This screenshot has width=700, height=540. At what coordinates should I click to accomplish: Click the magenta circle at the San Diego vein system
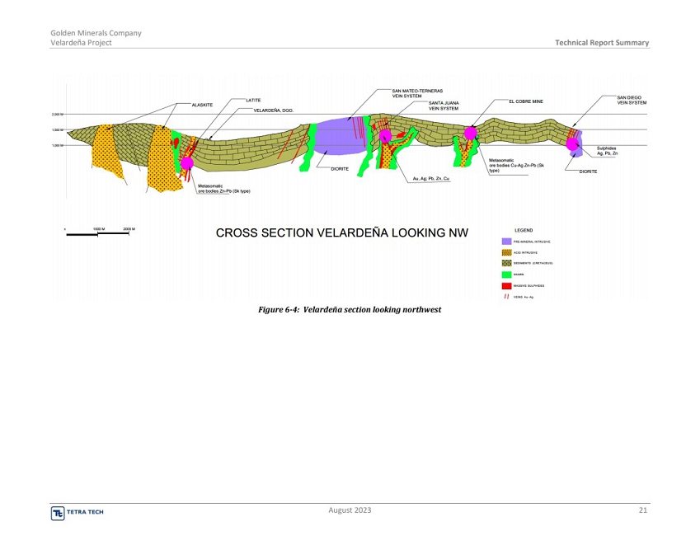(572, 144)
